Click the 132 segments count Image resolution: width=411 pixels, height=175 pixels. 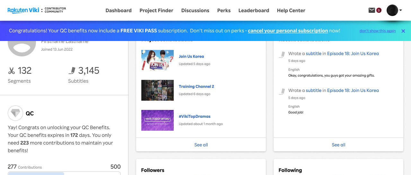(x=24, y=71)
